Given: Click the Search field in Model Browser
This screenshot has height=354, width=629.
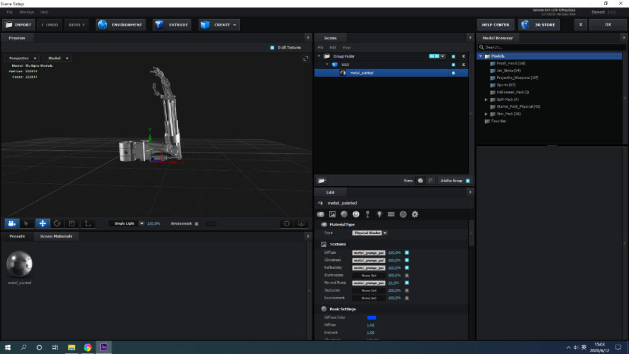Looking at the screenshot, I should tap(552, 47).
